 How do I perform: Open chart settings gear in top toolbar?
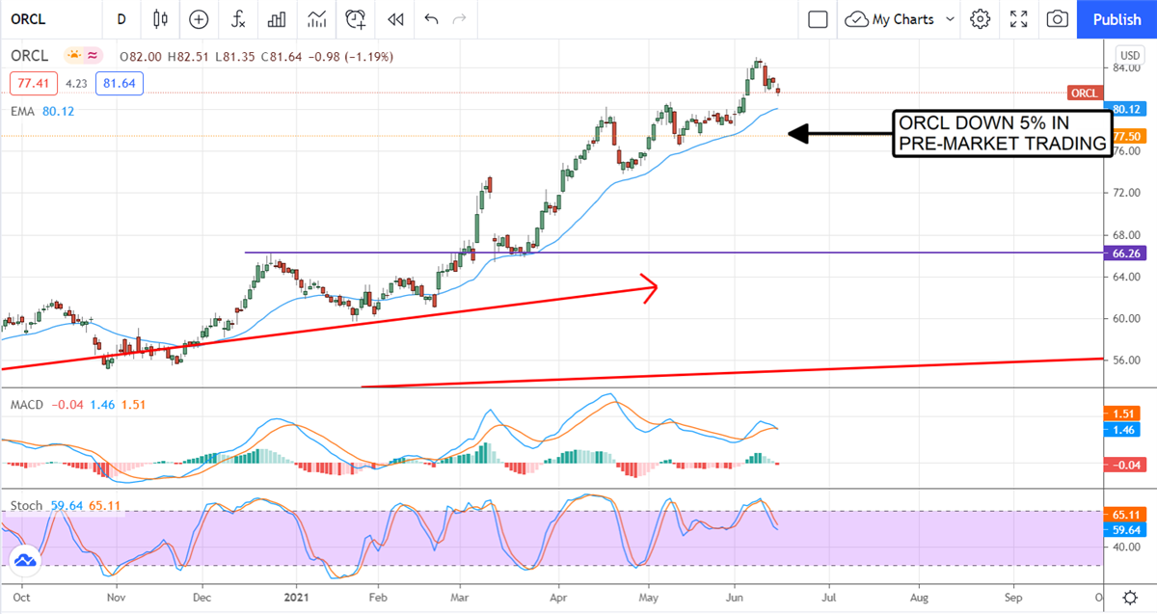coord(981,18)
